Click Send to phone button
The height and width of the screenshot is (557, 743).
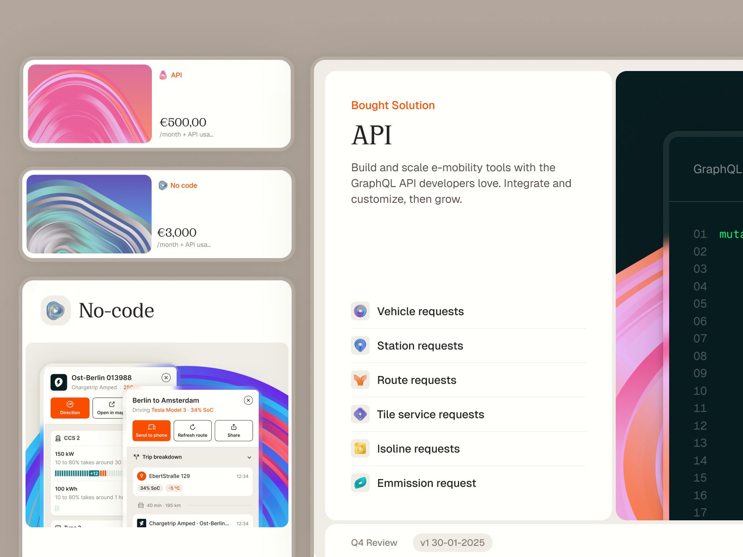pos(151,431)
